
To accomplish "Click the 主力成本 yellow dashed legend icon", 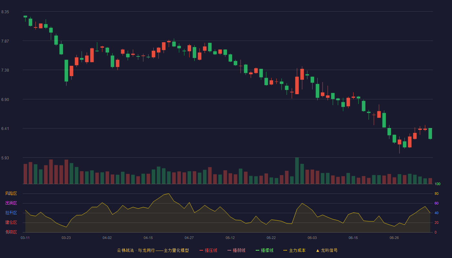I will (x=285, y=250).
